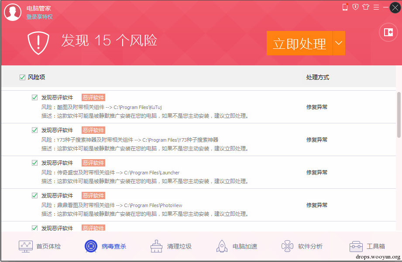Uncheck the 传奇盛世 Launcher risk checkbox
The image size is (402, 262).
34,163
